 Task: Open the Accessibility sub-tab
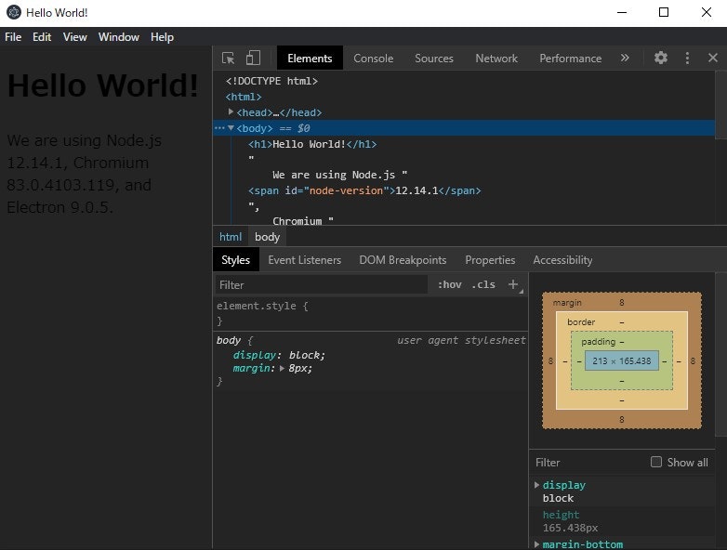point(562,260)
